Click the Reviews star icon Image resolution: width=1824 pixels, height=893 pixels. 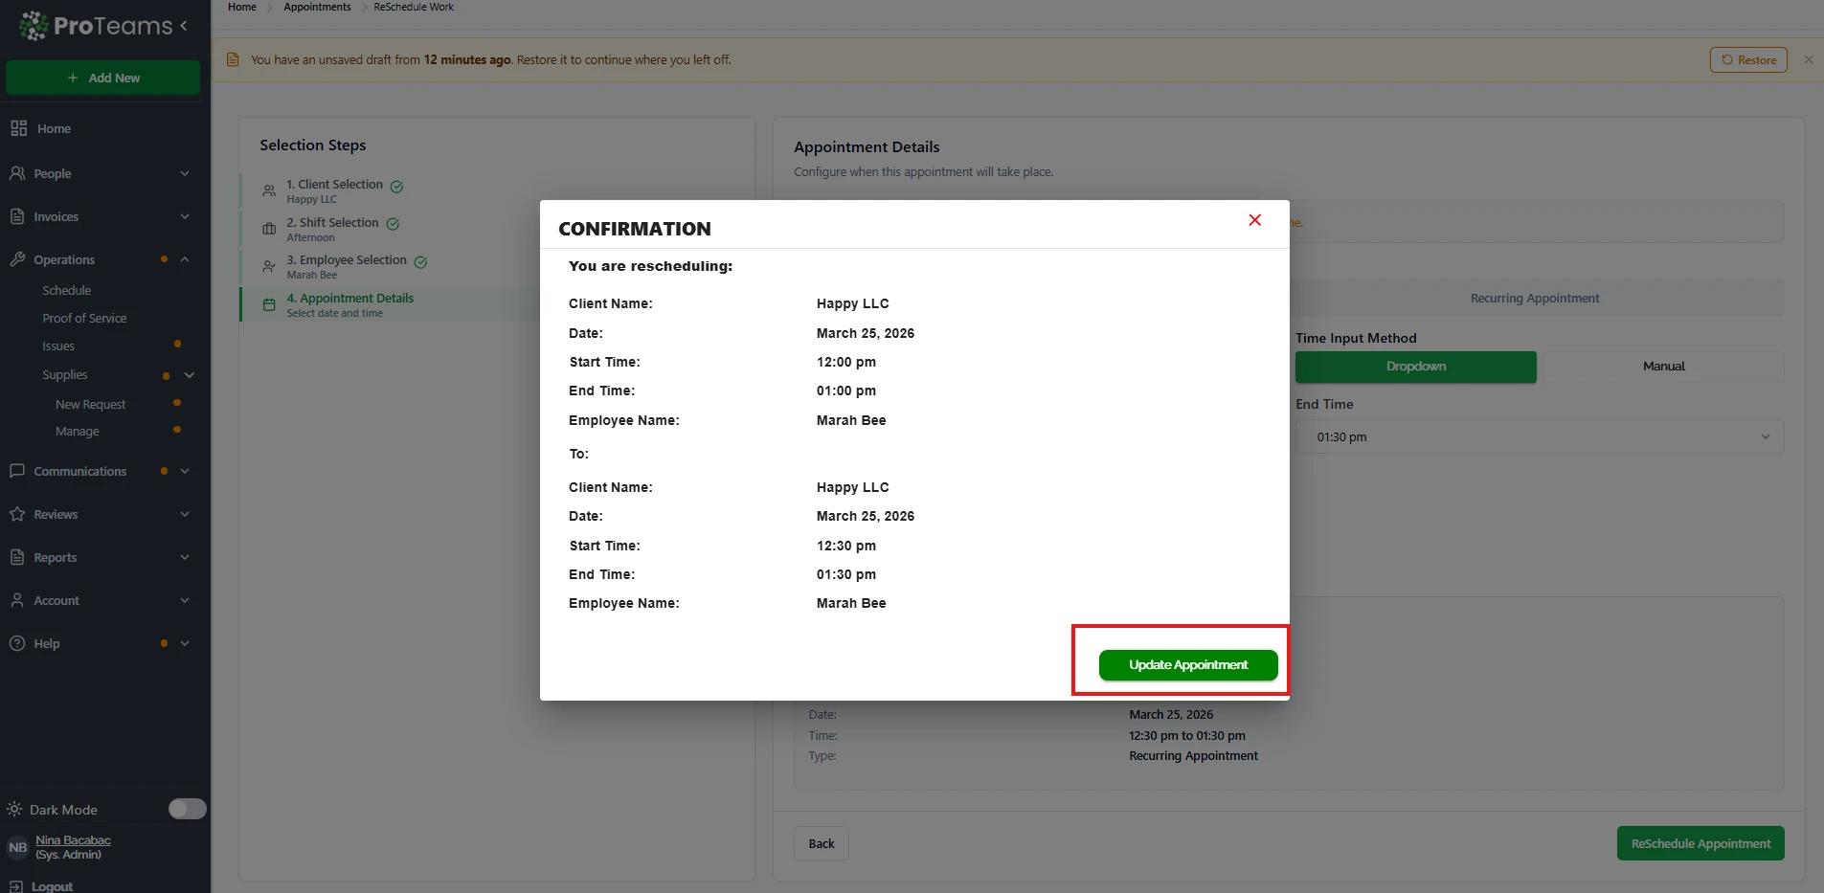pyautogui.click(x=17, y=514)
